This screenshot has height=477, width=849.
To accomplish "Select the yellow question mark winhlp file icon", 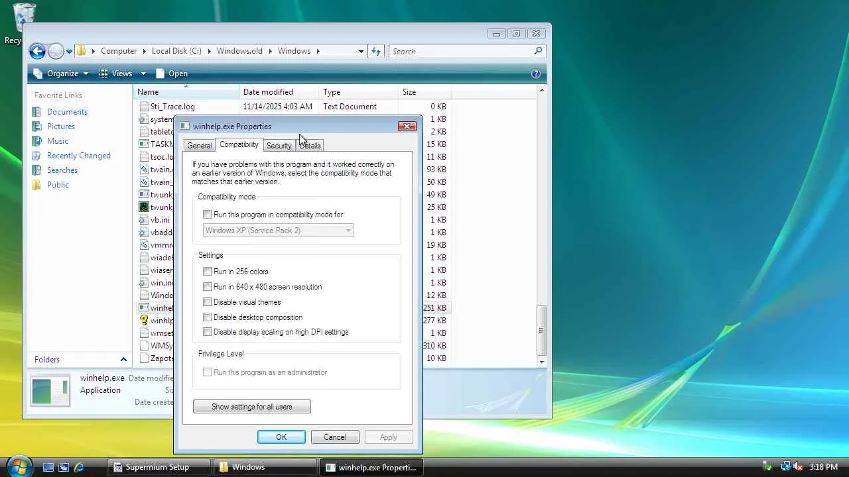I will point(144,321).
